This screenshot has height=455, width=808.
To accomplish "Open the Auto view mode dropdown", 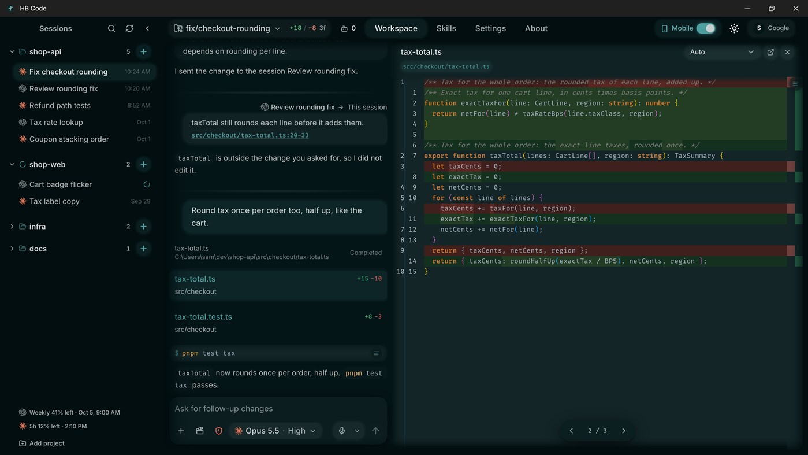I will point(721,52).
